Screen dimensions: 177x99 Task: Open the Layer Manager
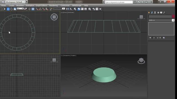pos(75,9)
